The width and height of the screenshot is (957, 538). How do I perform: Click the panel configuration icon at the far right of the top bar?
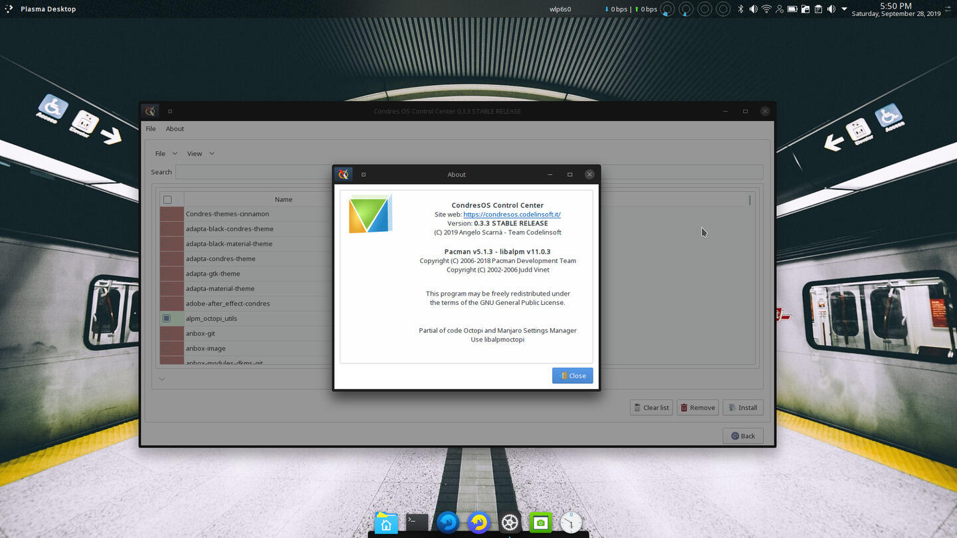[949, 9]
